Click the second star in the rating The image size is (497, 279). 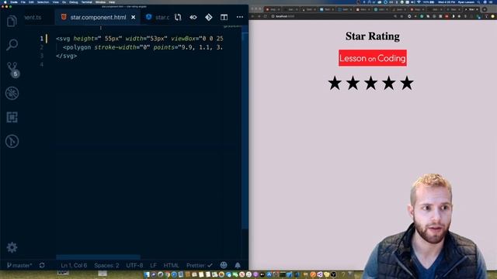click(x=353, y=83)
